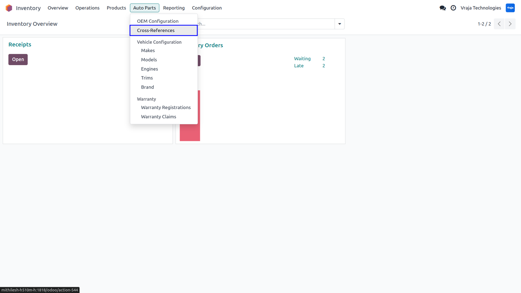Viewport: 521px width, 293px height.
Task: Expand the search options dropdown arrow
Action: [340, 24]
